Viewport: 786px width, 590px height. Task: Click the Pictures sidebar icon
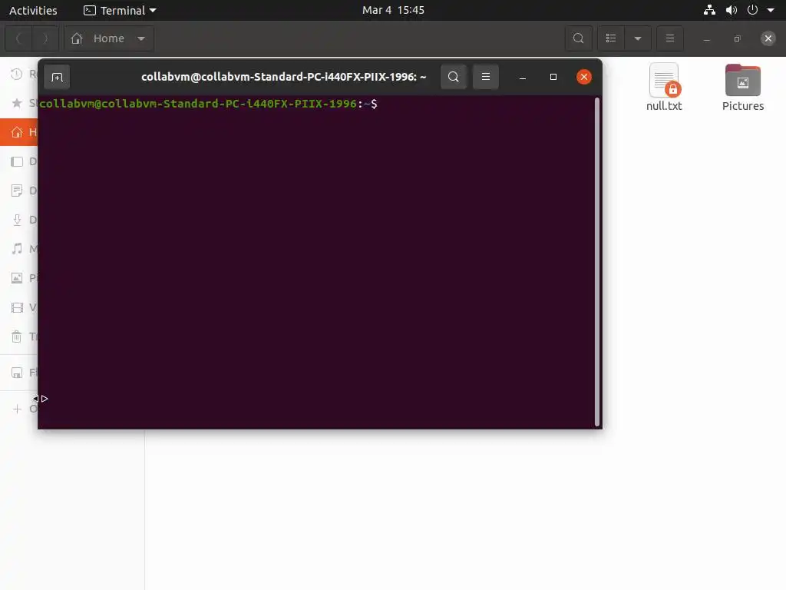(x=17, y=278)
